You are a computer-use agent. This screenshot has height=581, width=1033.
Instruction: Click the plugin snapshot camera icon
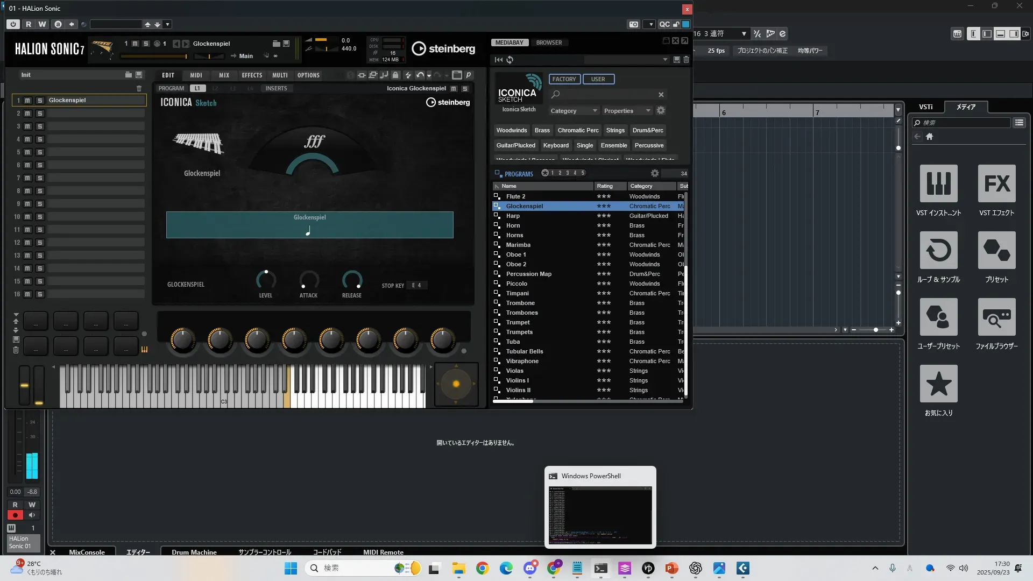[x=634, y=24]
